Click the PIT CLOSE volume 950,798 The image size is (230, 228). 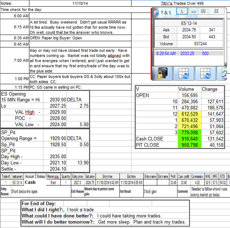[x=190, y=145]
